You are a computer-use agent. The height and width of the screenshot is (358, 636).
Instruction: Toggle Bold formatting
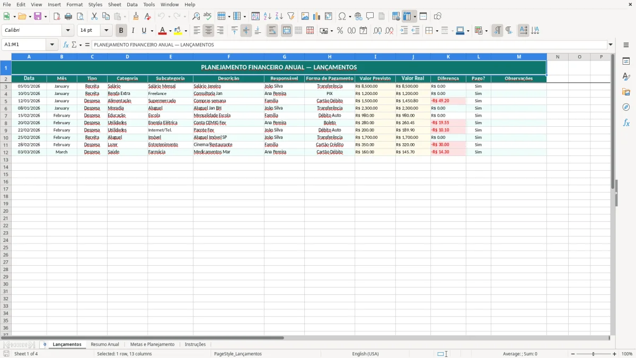(x=121, y=31)
